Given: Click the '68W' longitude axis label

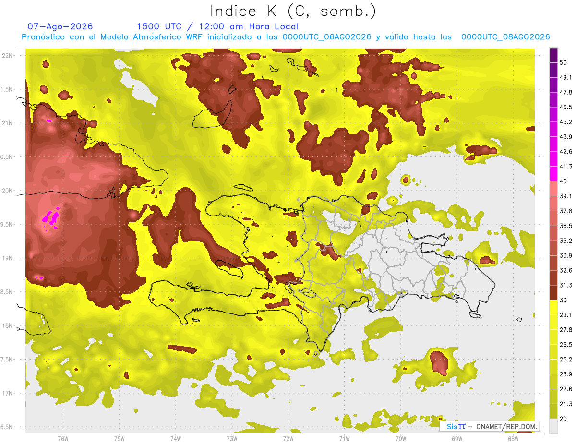Looking at the screenshot, I should [x=513, y=438].
